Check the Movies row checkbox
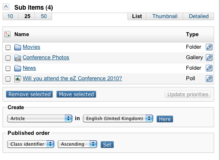This screenshot has width=220, height=160. (8, 47)
